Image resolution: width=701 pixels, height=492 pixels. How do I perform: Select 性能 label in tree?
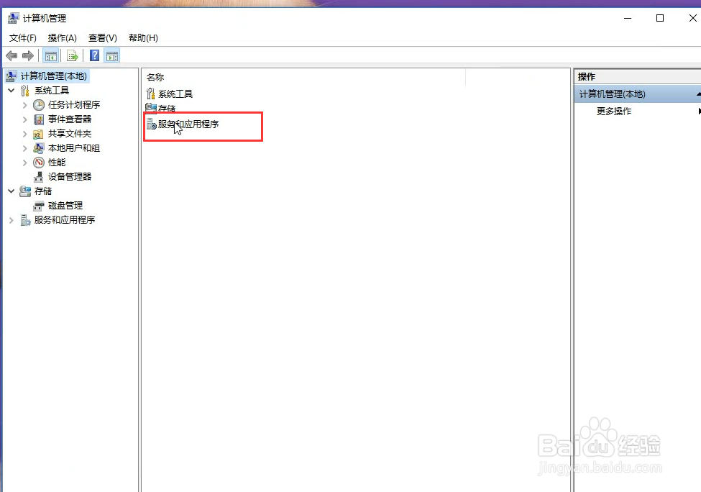(x=57, y=163)
